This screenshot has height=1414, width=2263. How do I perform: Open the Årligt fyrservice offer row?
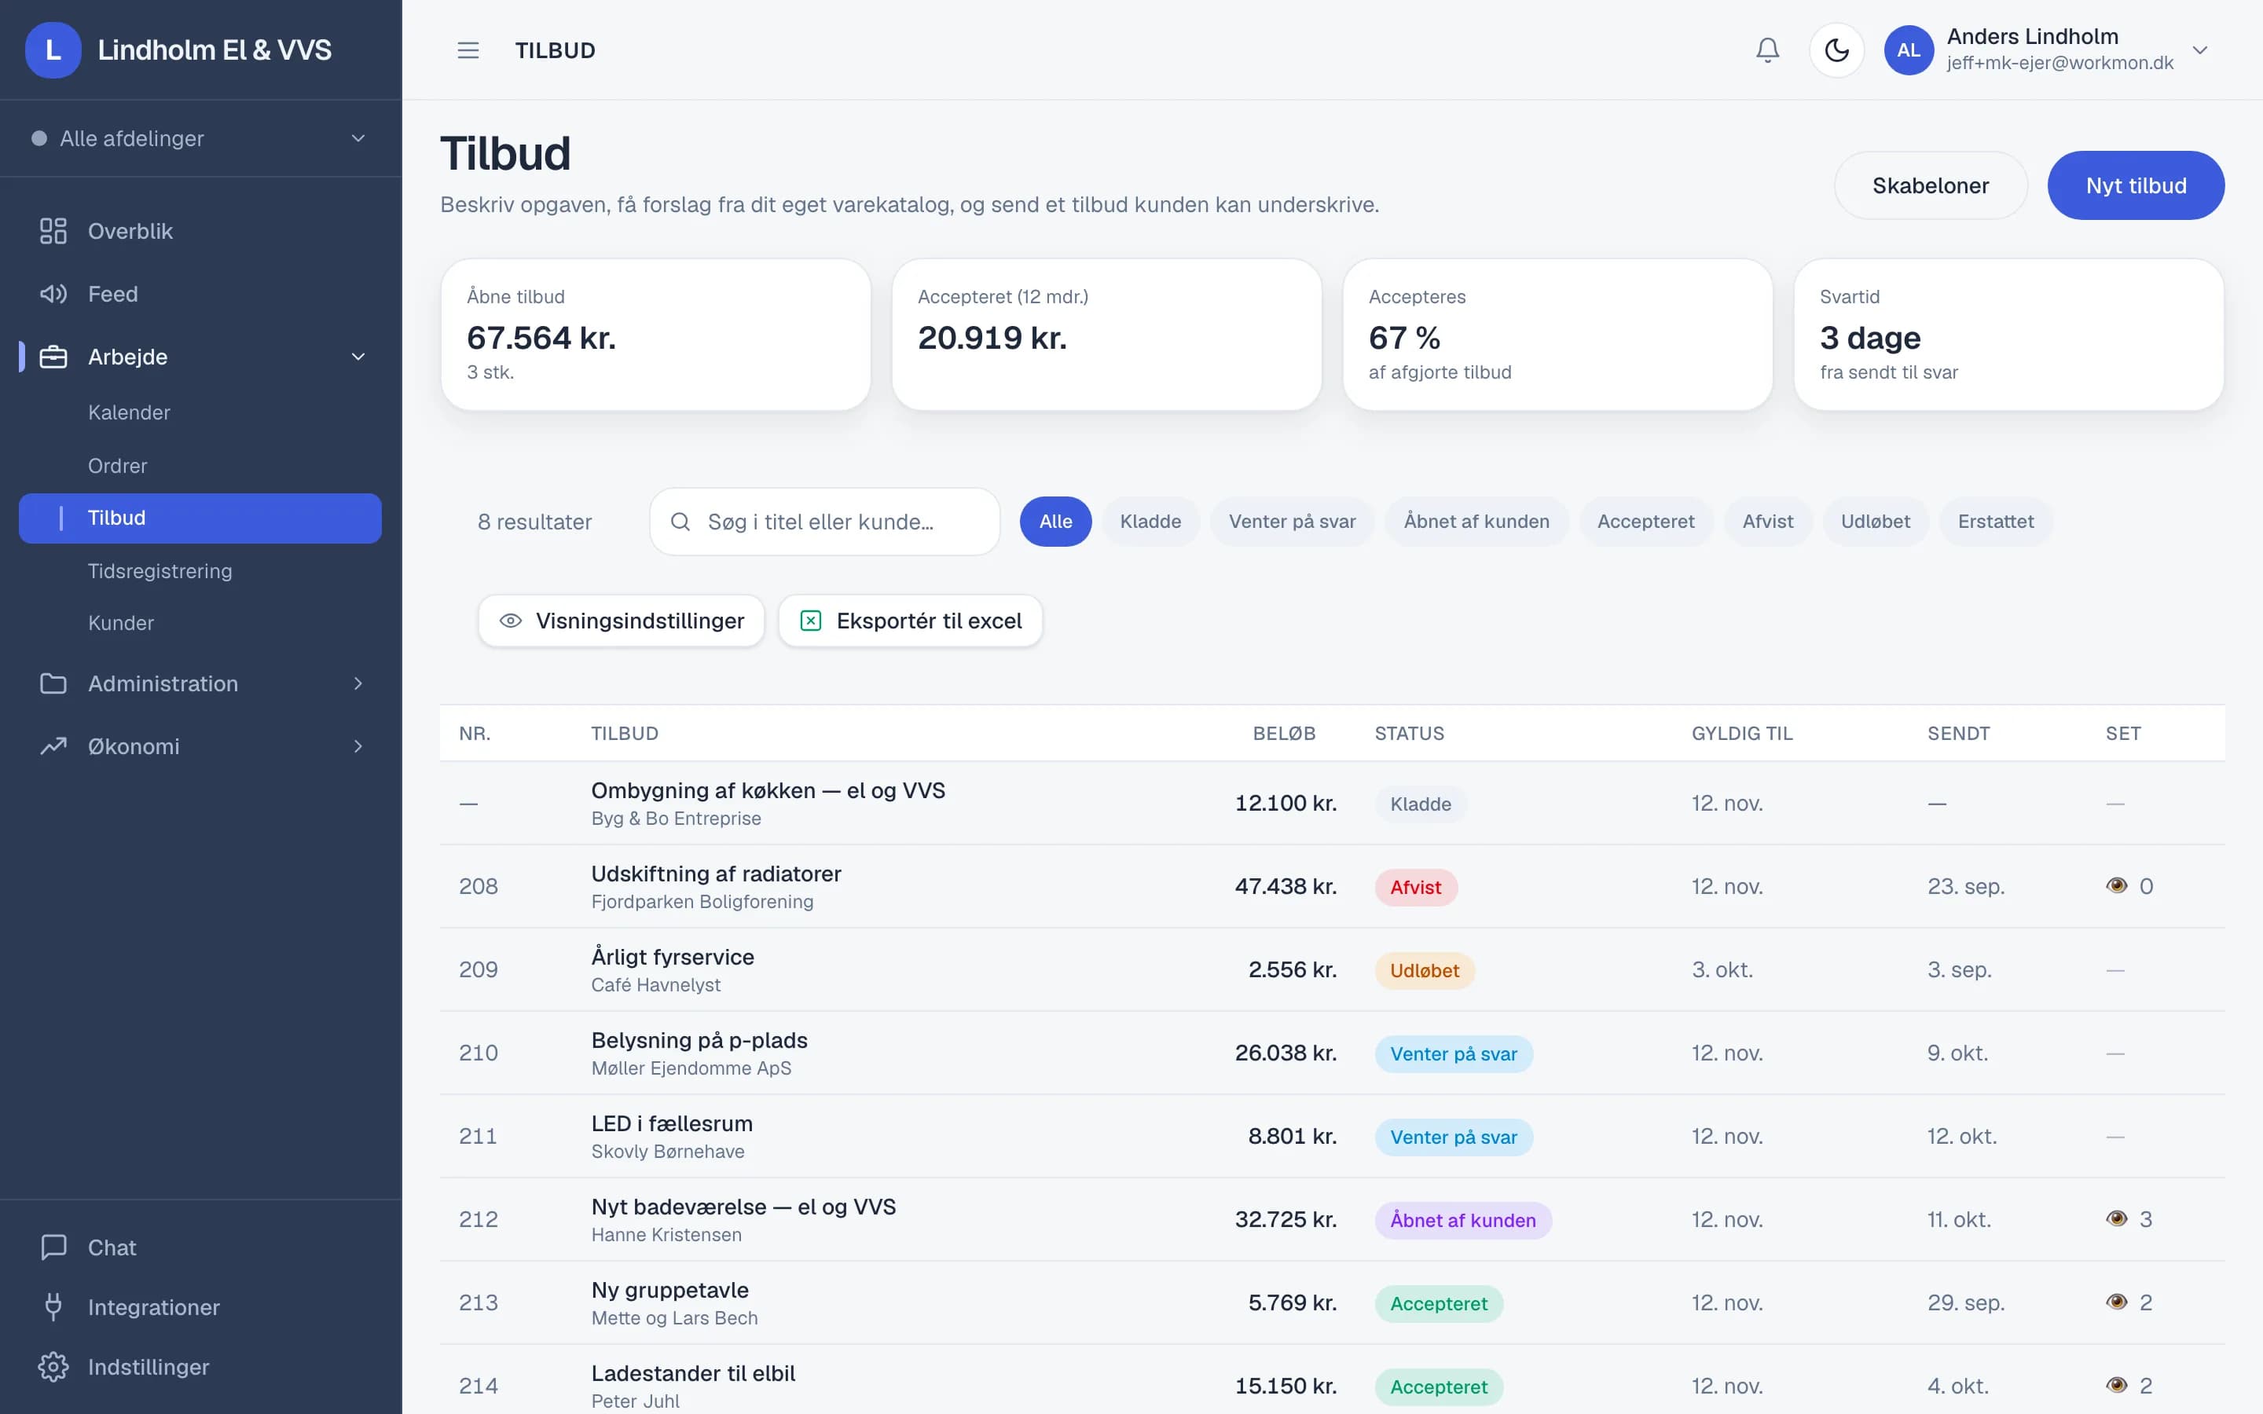point(1332,970)
